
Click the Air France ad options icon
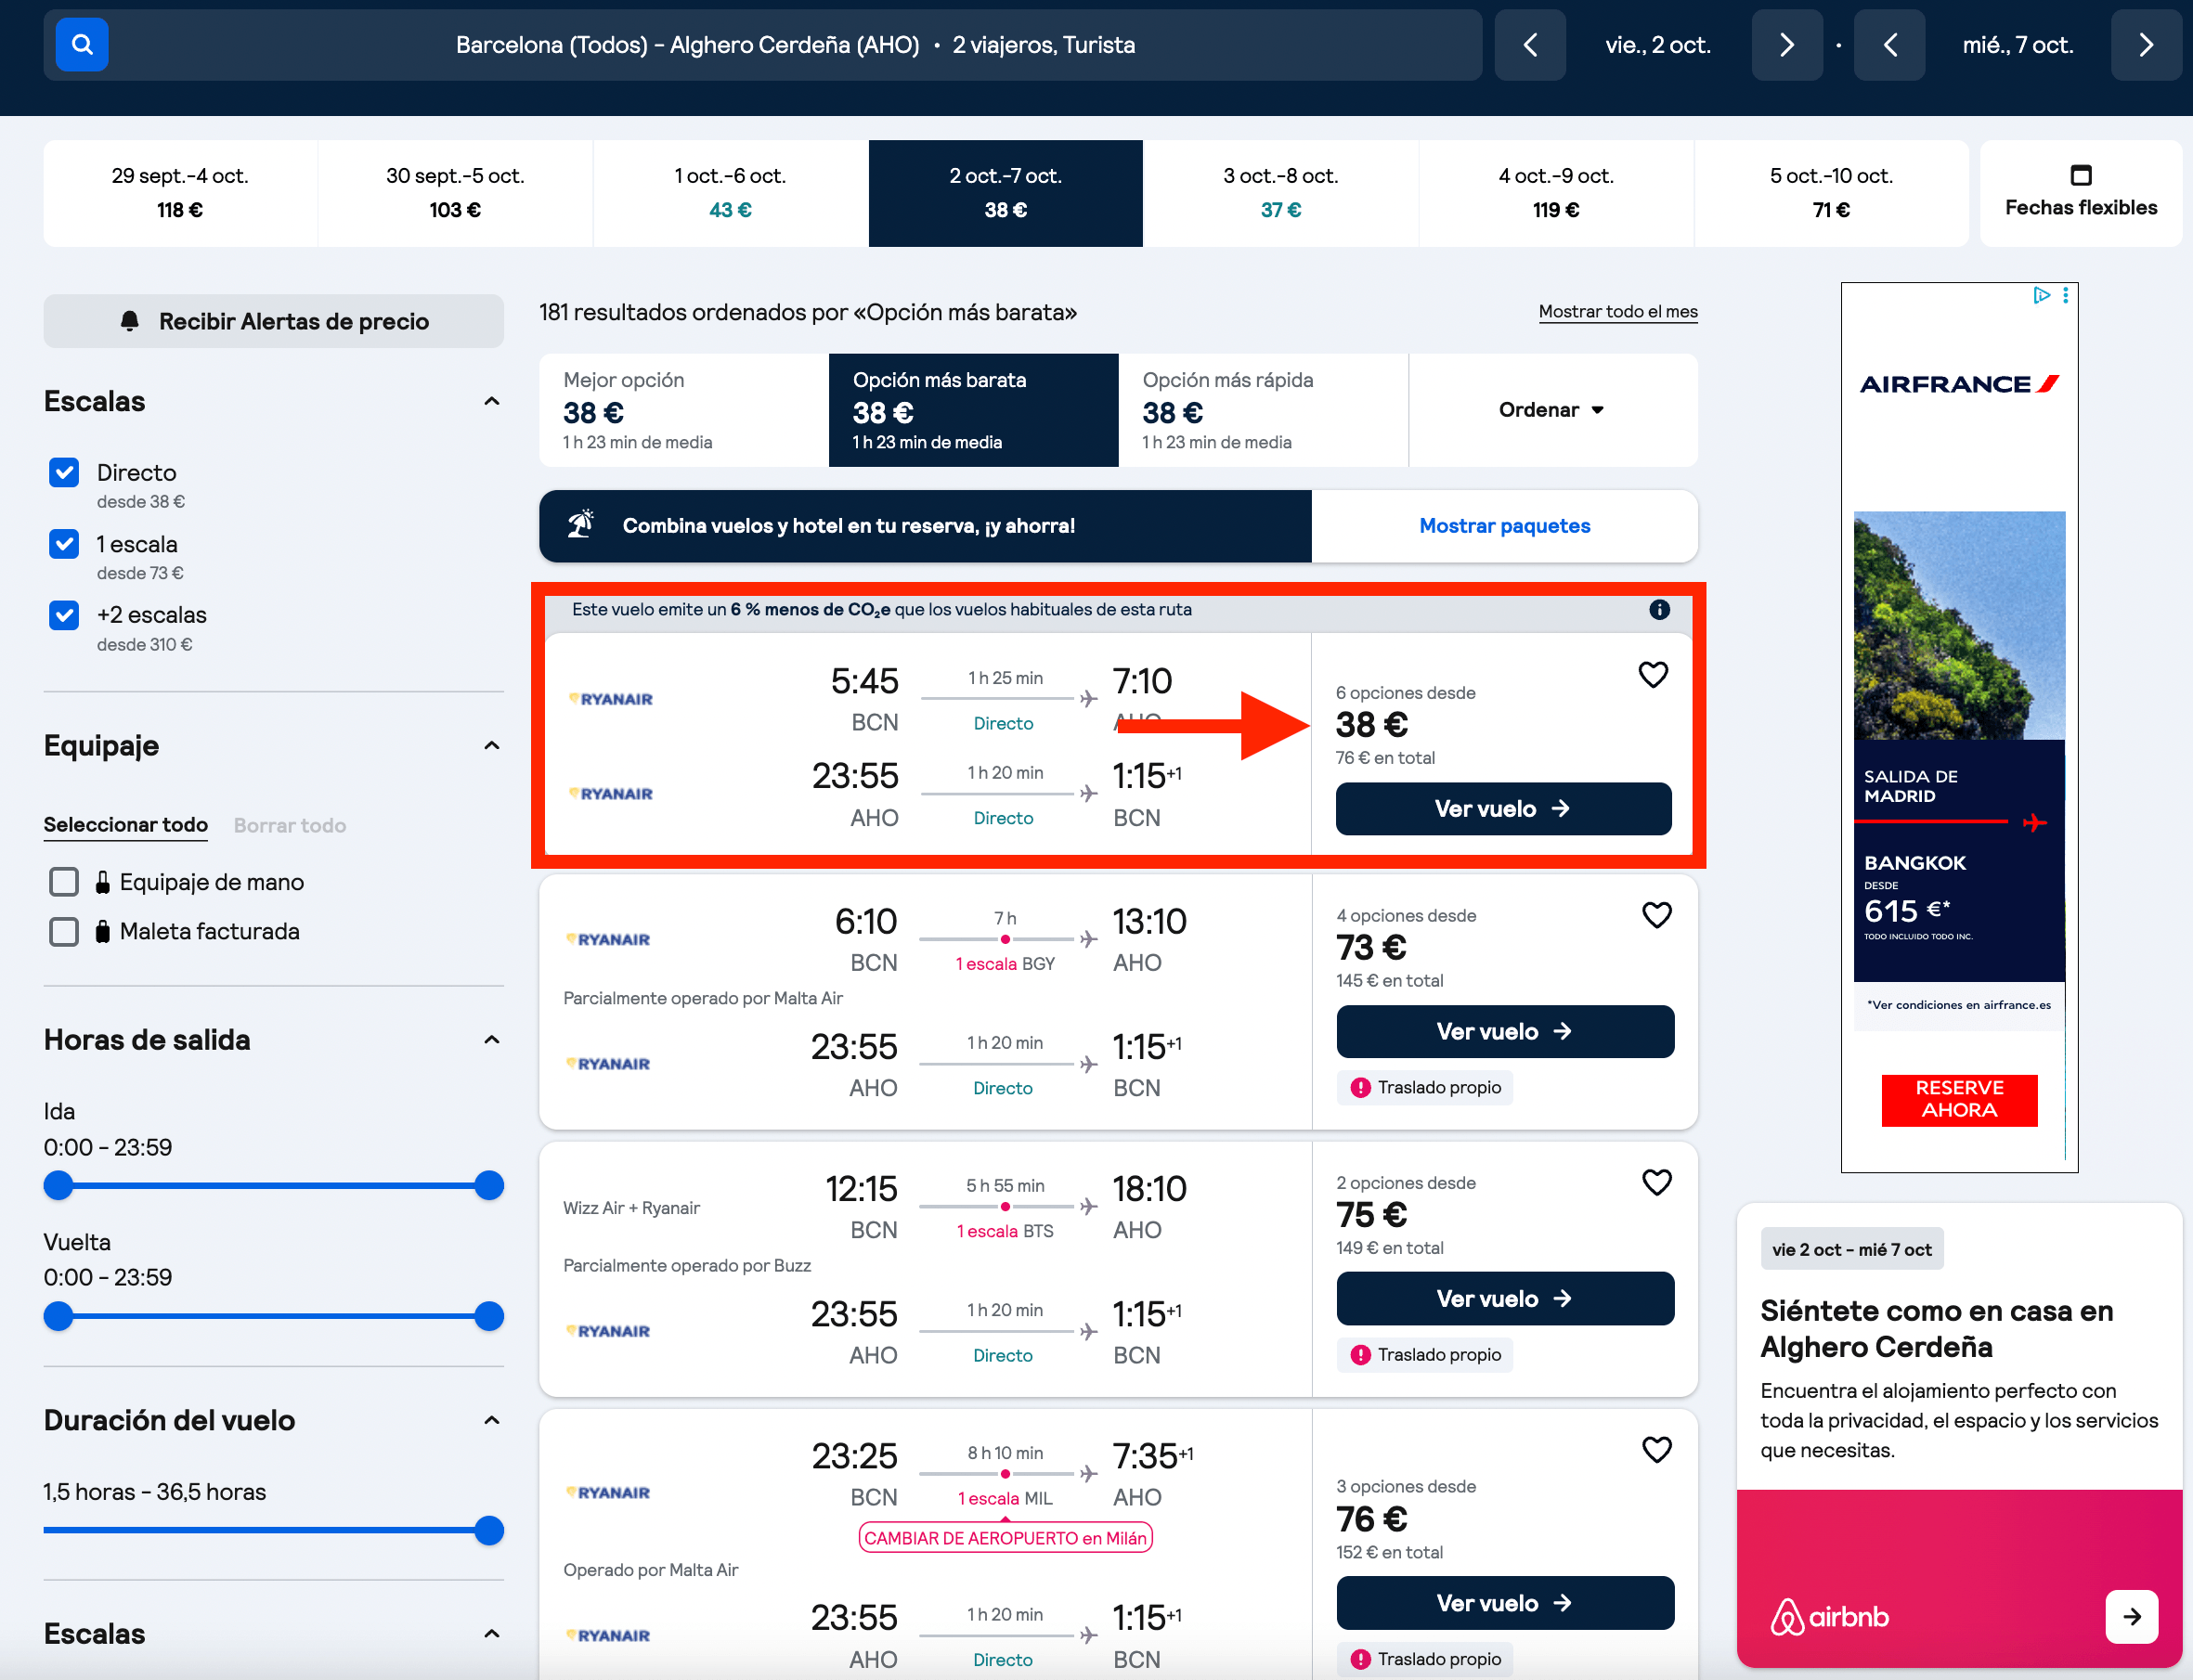pos(2065,295)
